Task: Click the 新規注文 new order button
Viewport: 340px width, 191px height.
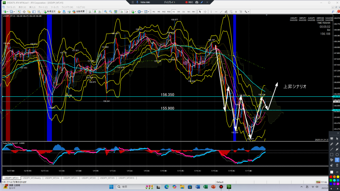Action: pos(50,12)
